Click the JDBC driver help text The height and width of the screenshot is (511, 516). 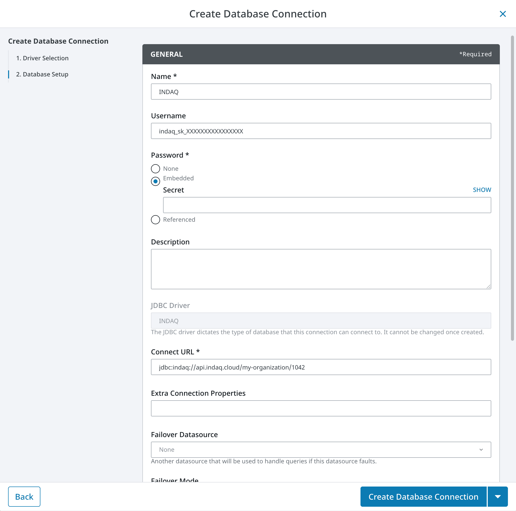(317, 332)
